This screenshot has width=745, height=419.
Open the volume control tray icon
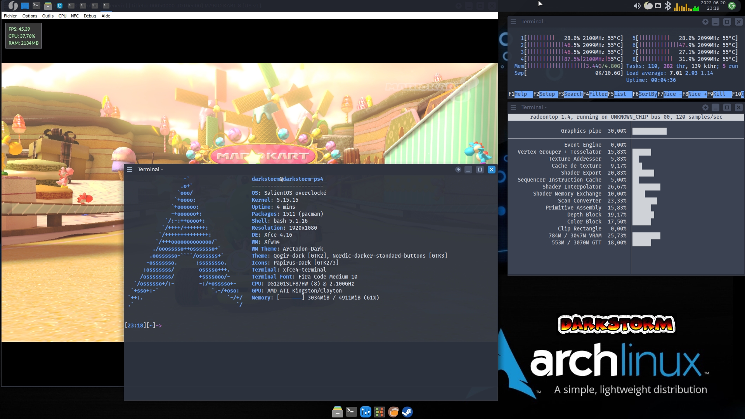[637, 6]
